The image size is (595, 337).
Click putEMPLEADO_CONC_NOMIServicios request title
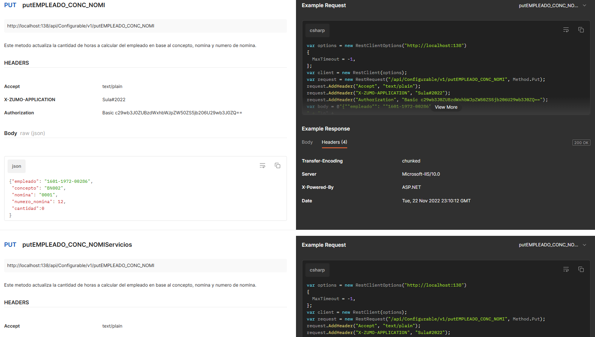click(77, 245)
